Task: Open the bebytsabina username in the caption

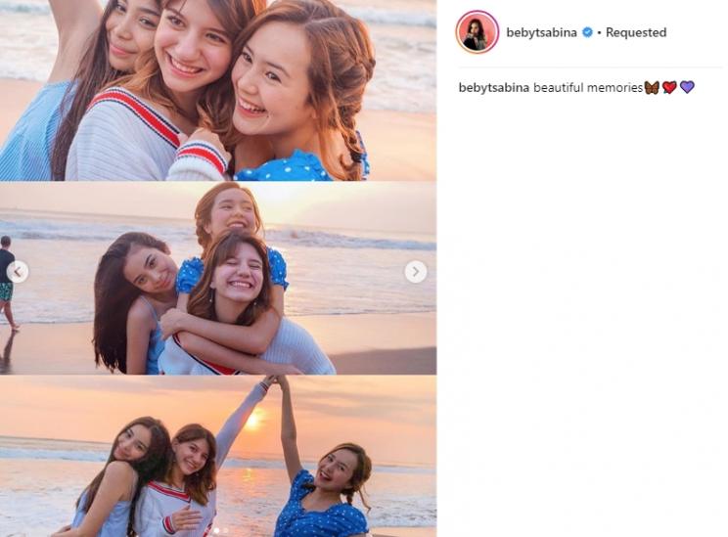Action: [x=494, y=88]
